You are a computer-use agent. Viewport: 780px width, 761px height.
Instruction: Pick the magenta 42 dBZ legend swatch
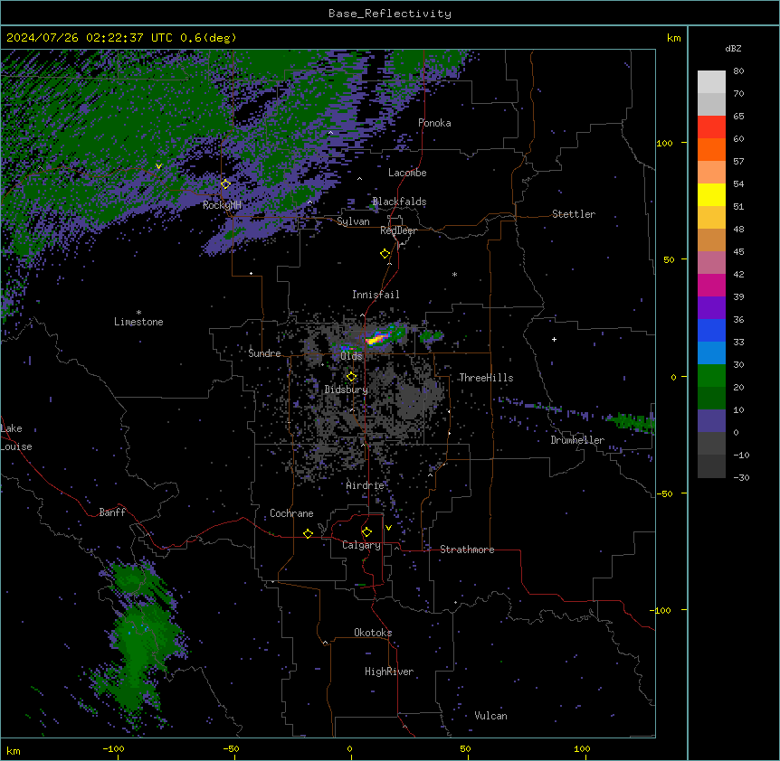pyautogui.click(x=711, y=285)
